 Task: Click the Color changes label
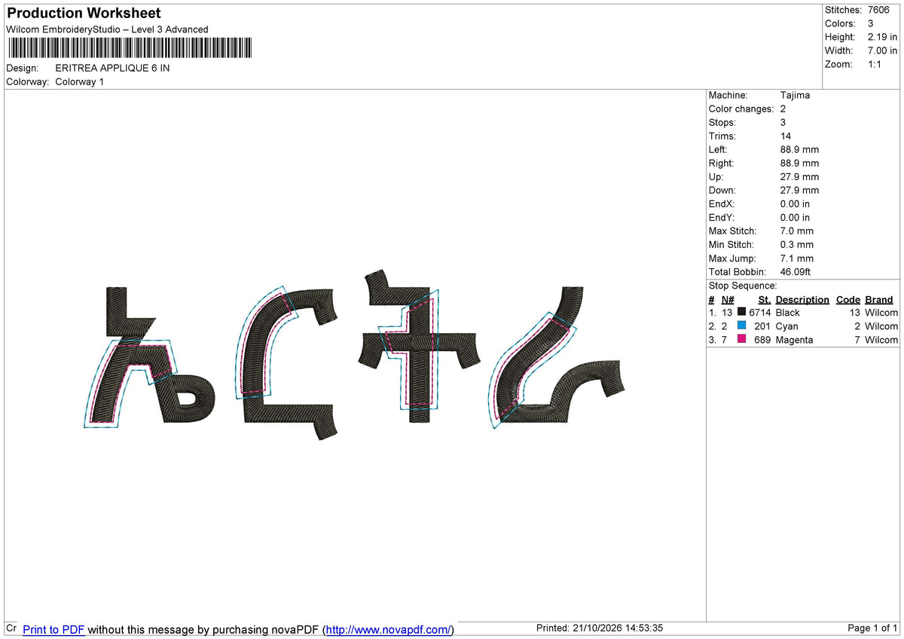pos(741,109)
